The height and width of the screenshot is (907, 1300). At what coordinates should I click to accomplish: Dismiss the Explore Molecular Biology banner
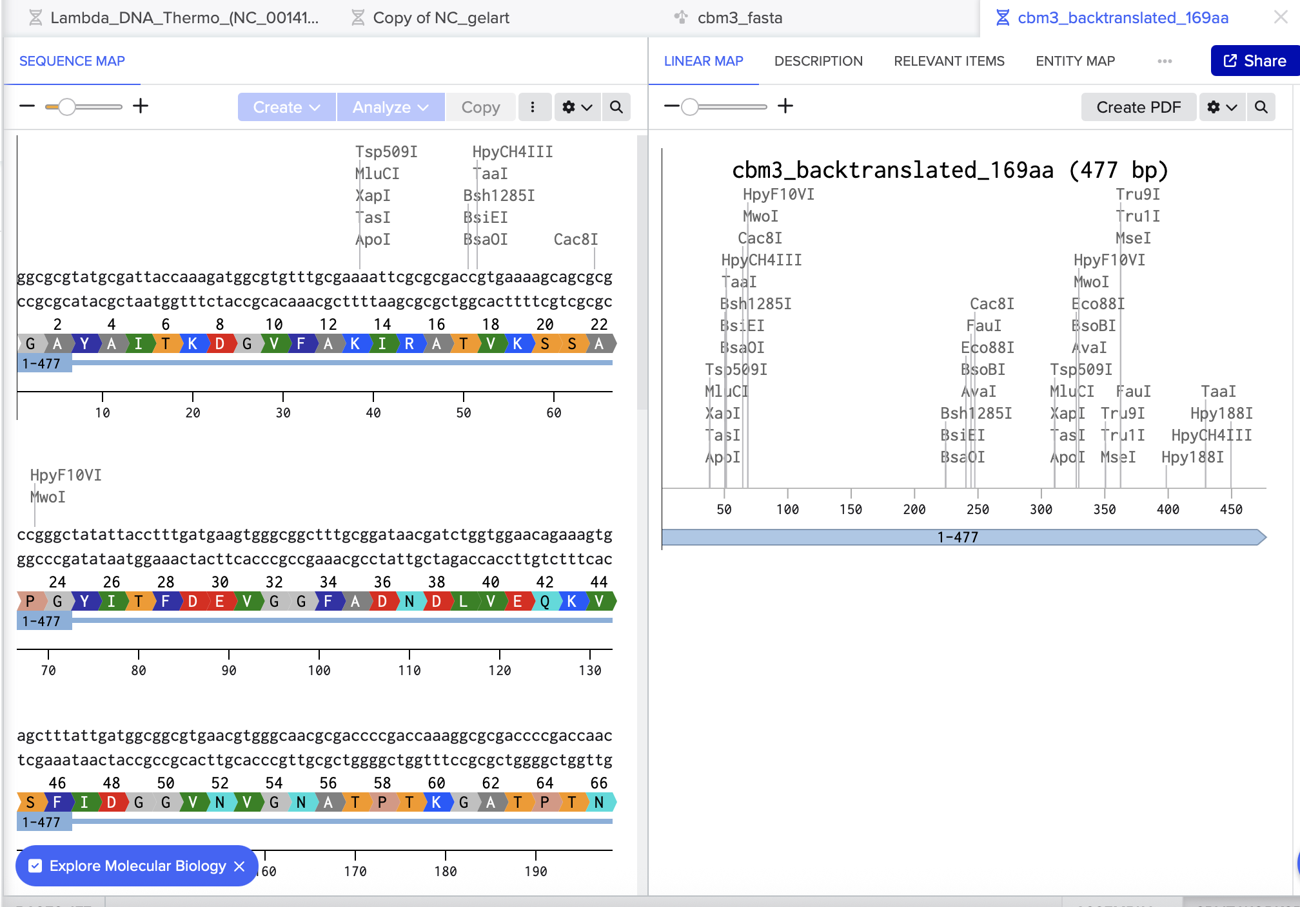click(239, 866)
